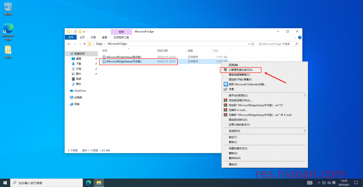
Task: Click Edge in the address breadcrumb
Action: (99, 43)
